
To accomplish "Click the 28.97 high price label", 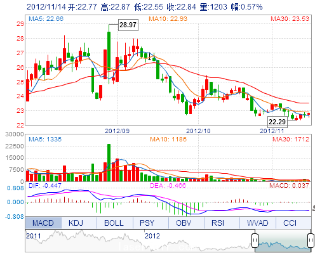I will (x=128, y=25).
